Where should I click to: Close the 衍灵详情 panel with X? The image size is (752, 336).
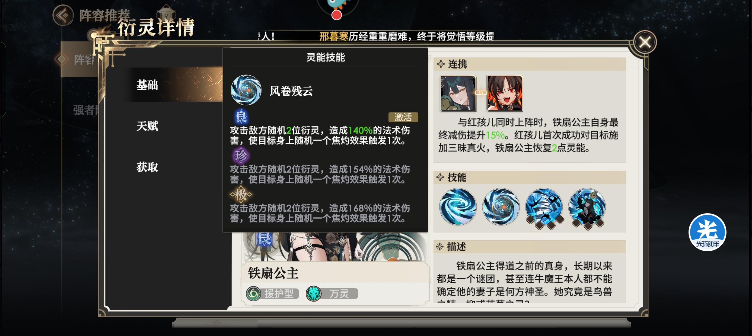pos(645,42)
